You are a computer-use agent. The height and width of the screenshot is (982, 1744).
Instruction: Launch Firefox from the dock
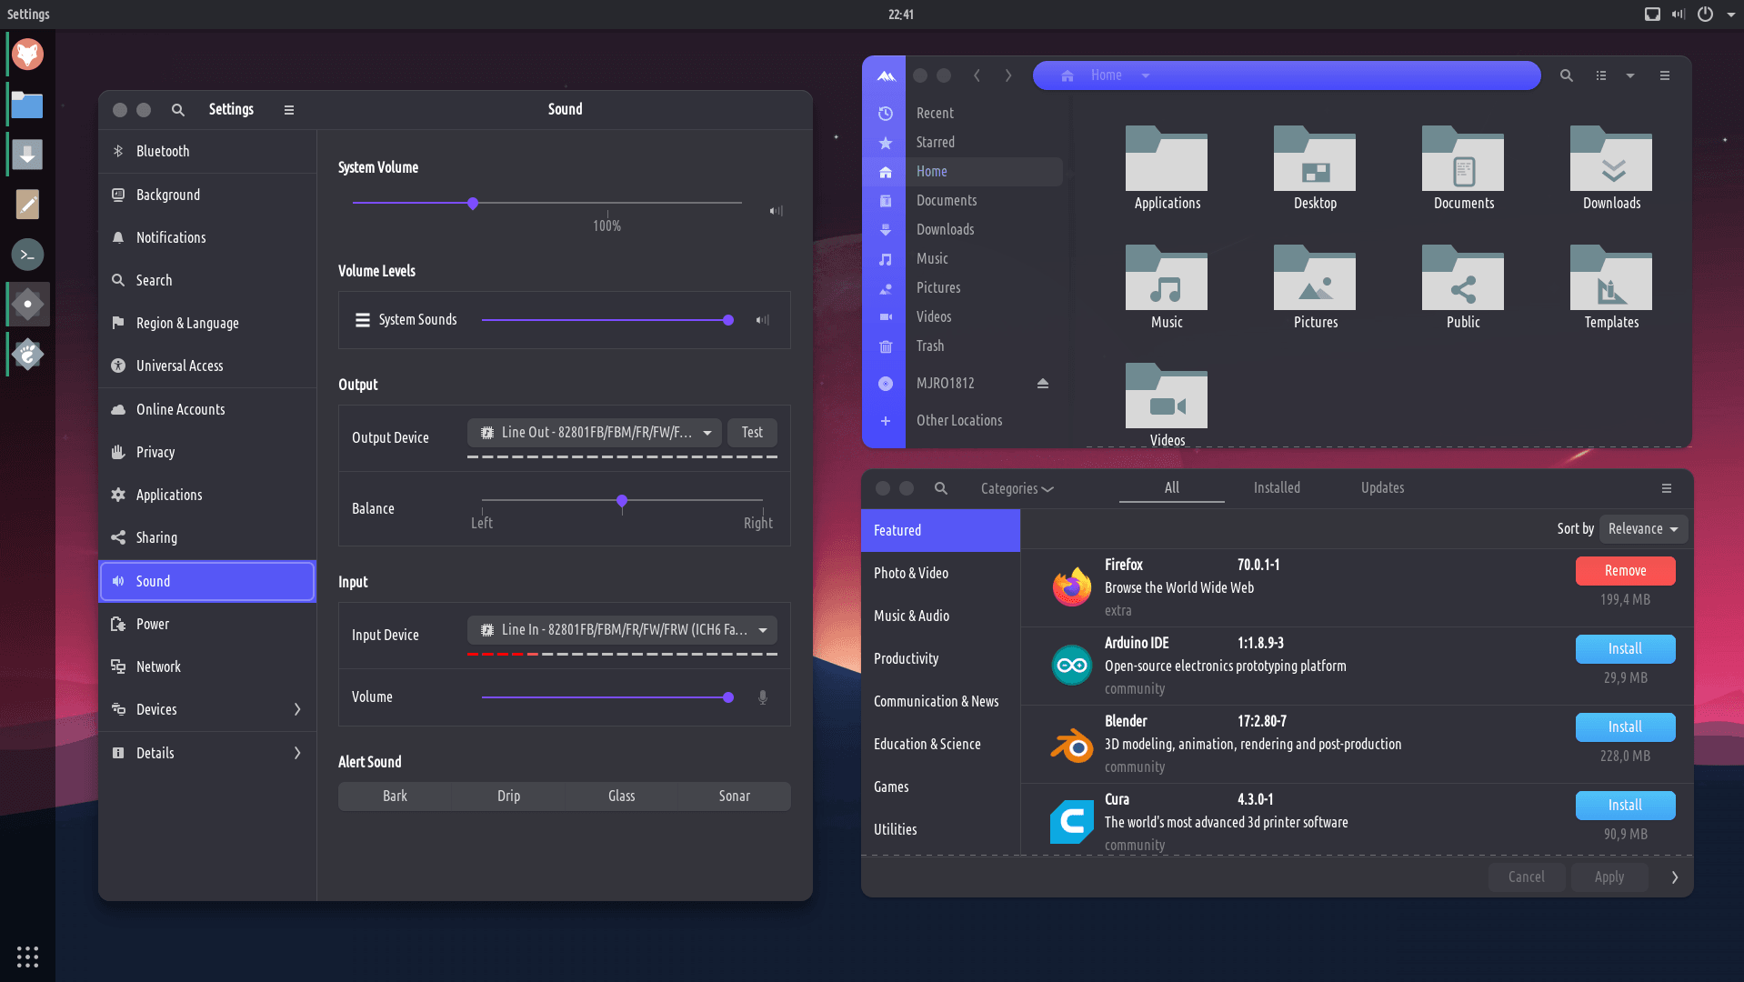point(27,55)
